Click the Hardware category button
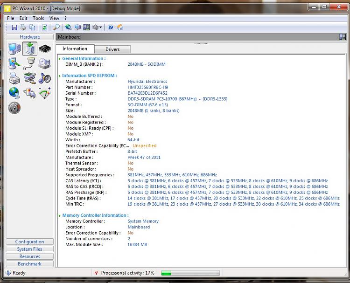 point(30,37)
